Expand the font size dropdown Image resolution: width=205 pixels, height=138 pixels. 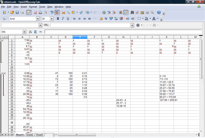(x=52, y=19)
